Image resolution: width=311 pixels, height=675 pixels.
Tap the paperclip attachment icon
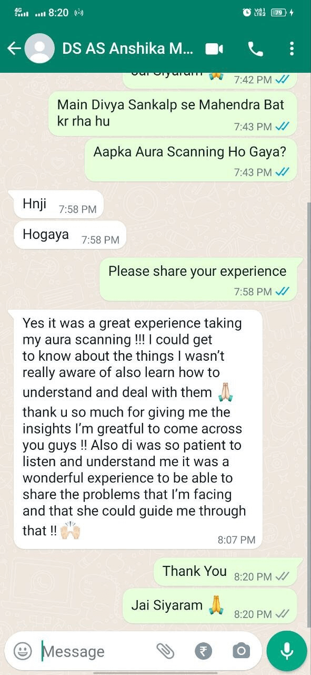pyautogui.click(x=166, y=651)
